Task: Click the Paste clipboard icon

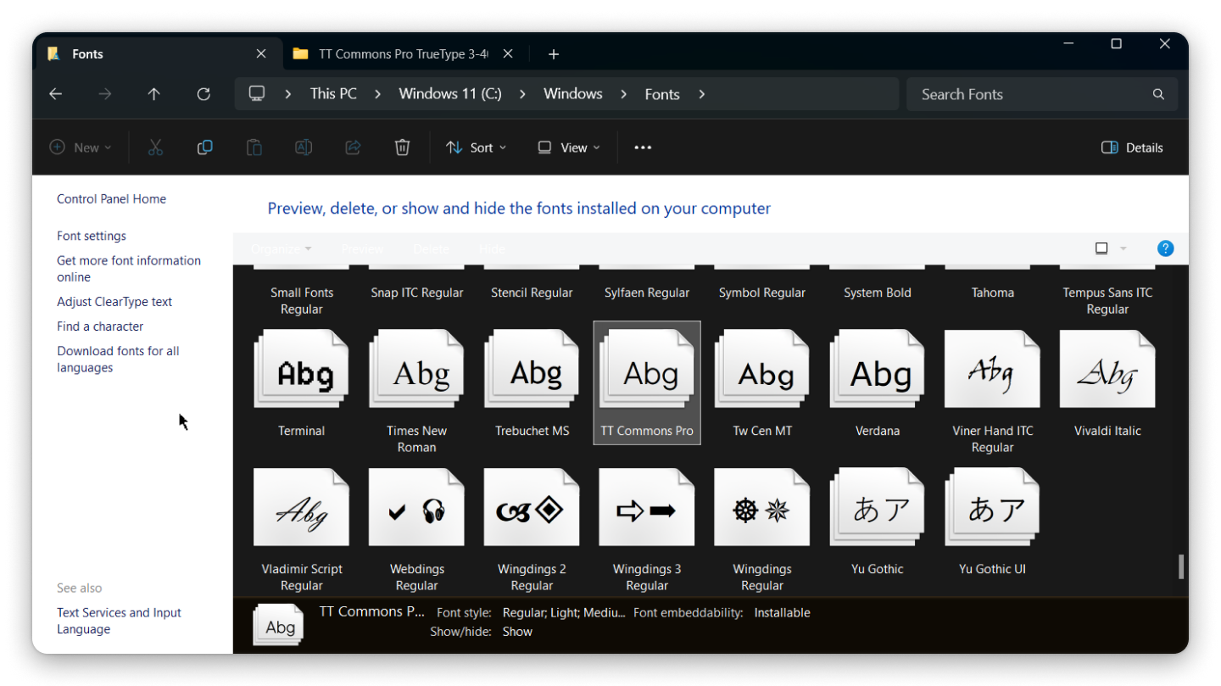Action: (254, 148)
